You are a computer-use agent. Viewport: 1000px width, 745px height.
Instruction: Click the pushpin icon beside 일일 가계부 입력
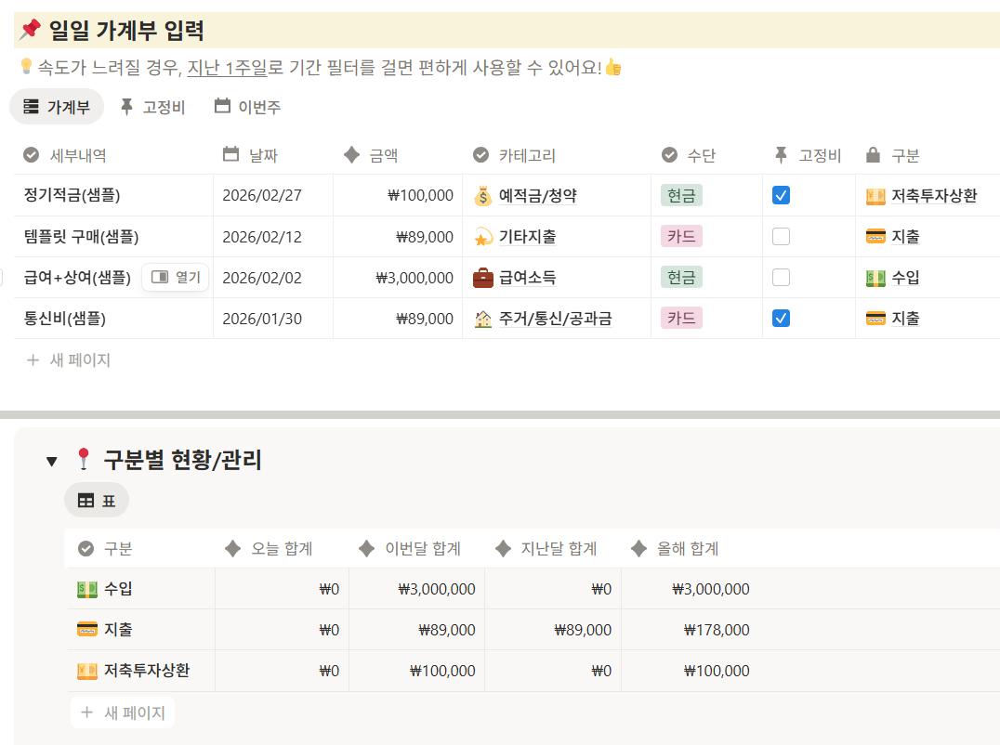(30, 30)
